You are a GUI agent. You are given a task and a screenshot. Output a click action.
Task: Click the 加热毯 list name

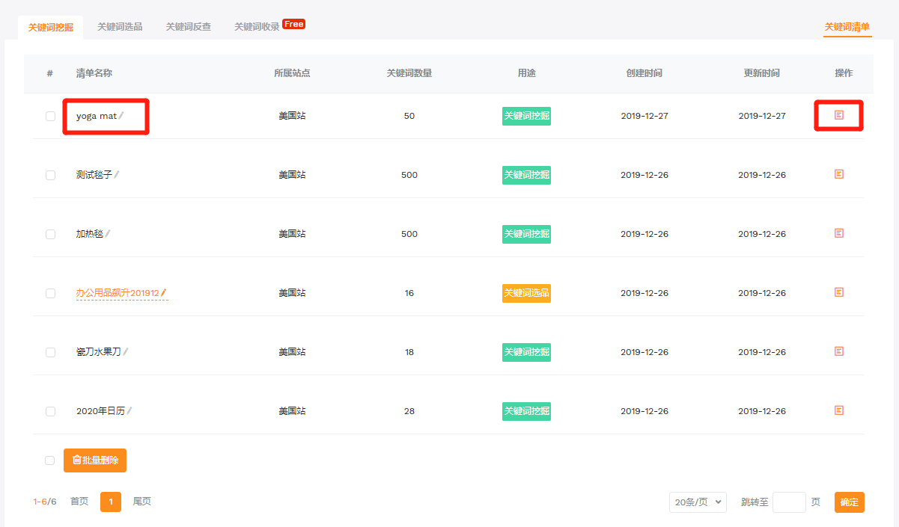coord(90,234)
